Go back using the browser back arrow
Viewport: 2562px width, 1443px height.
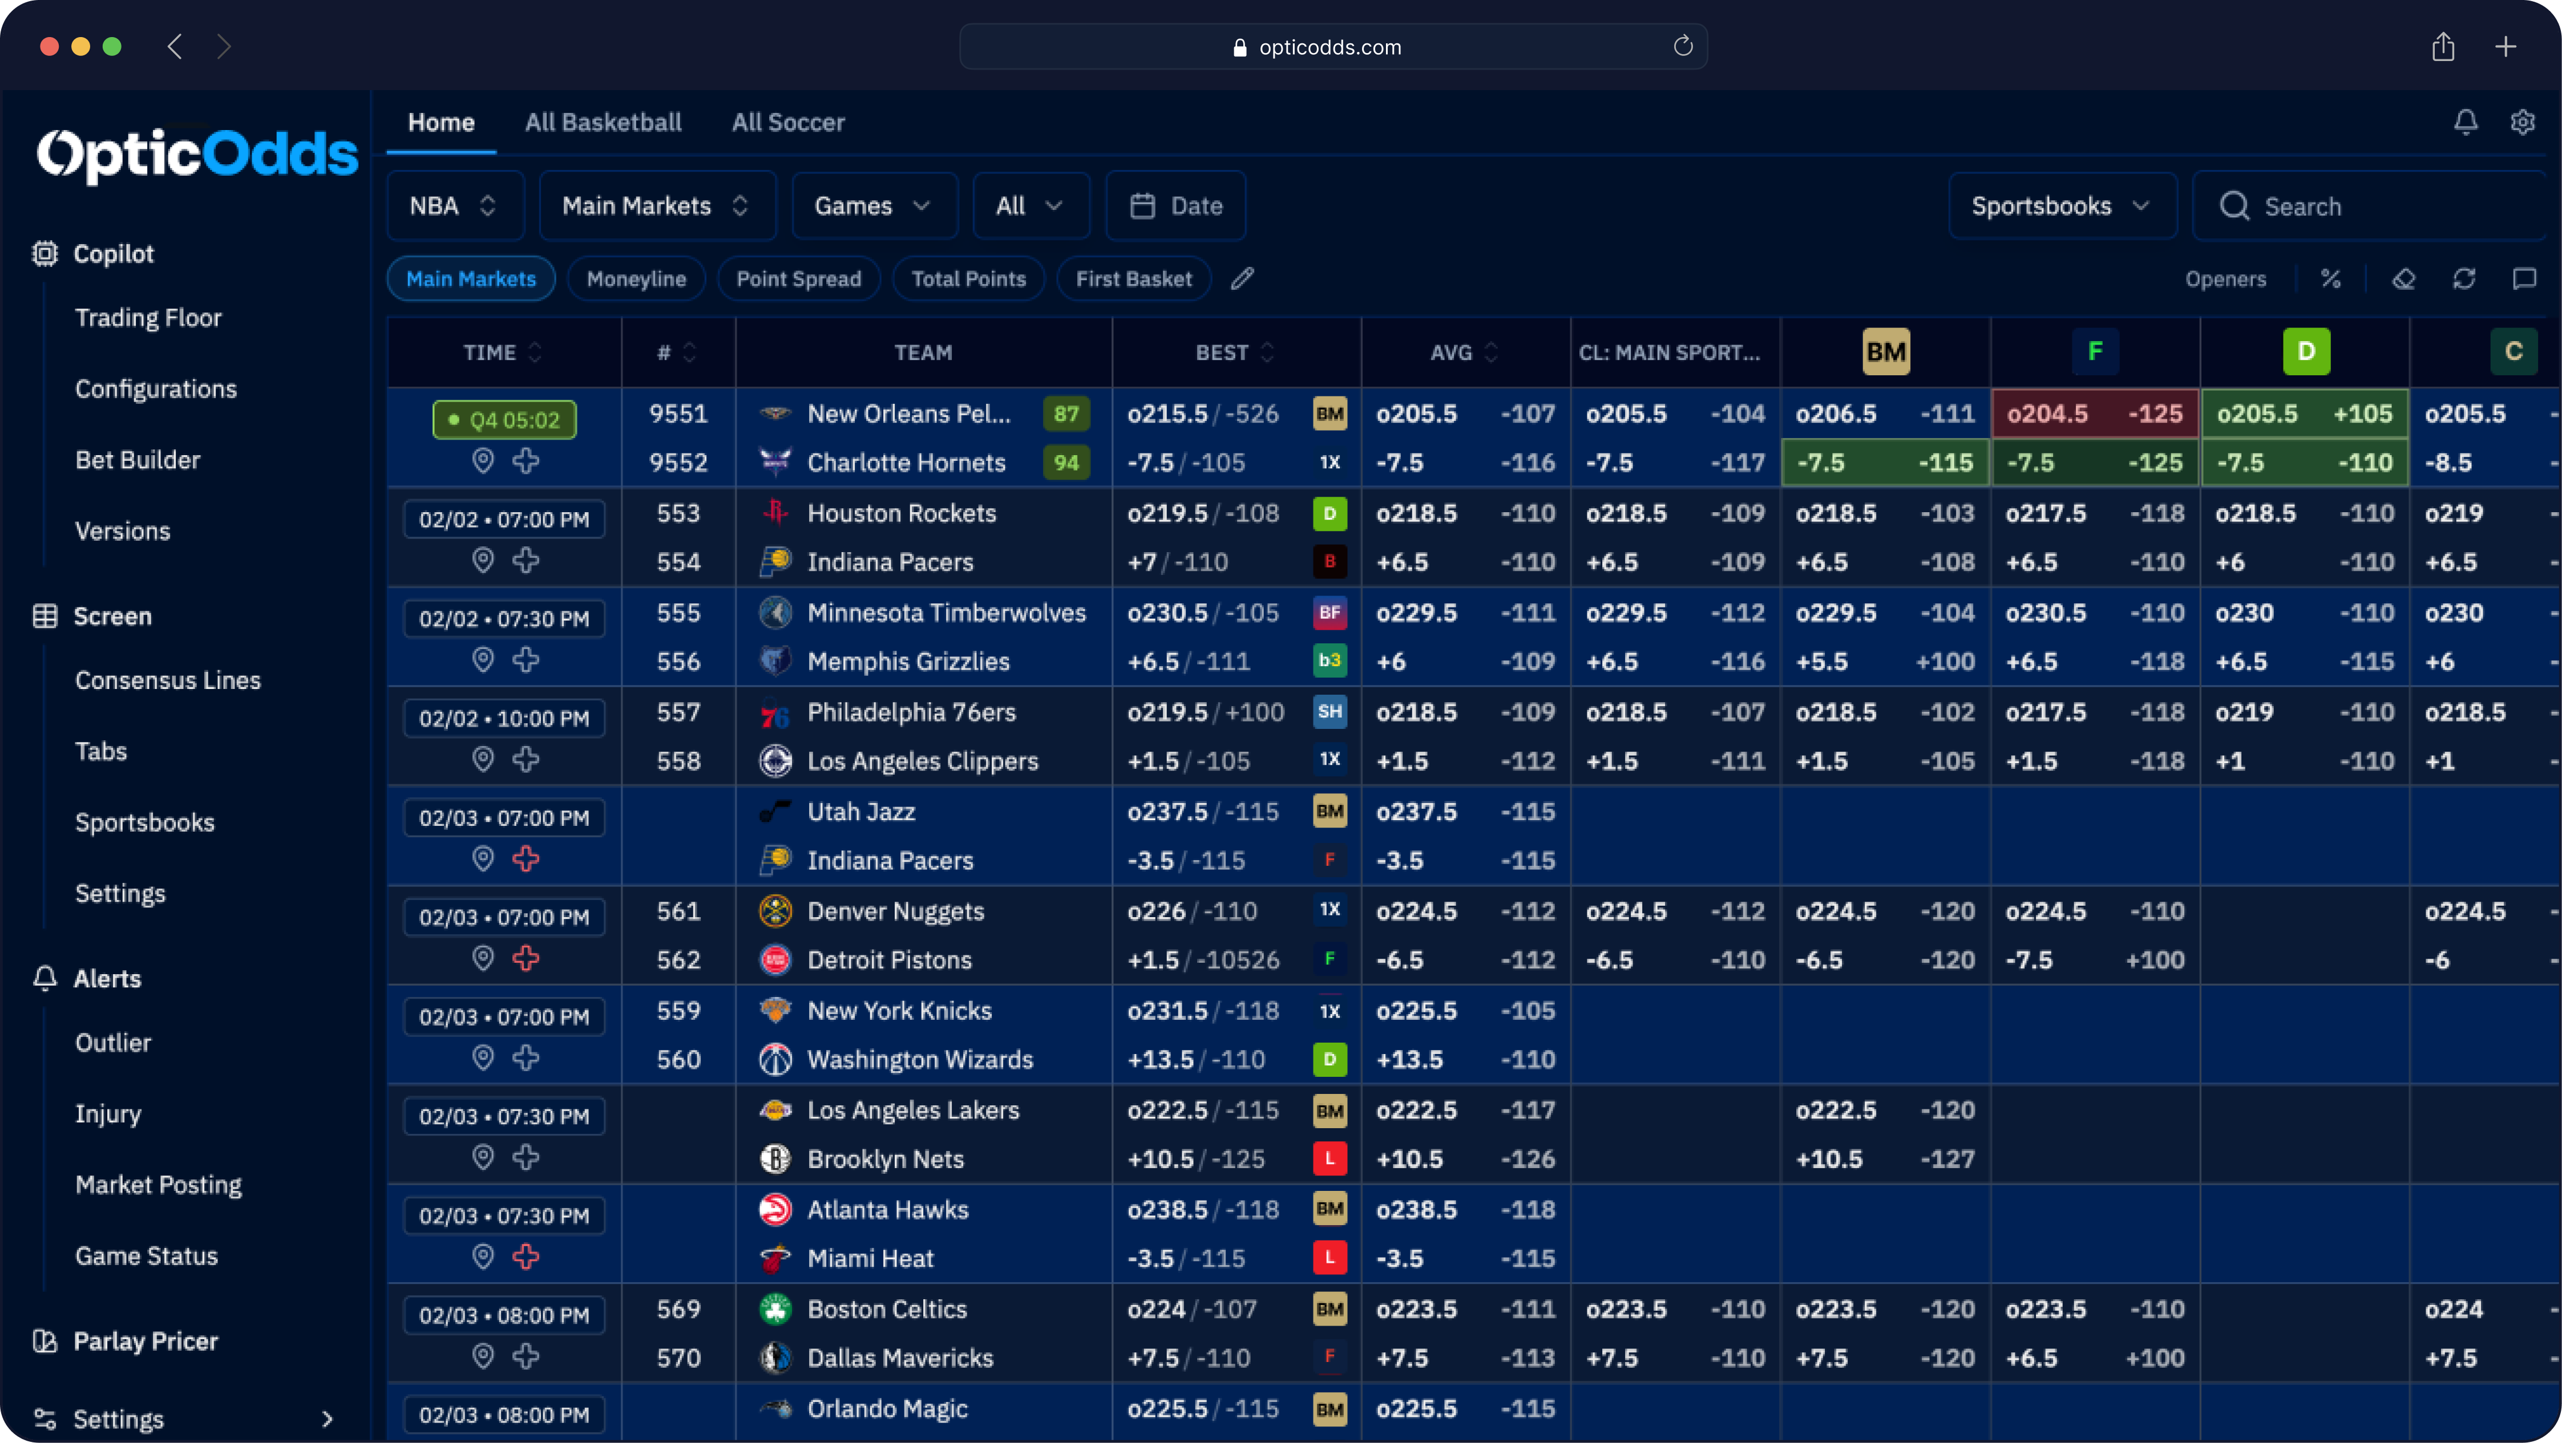pos(175,47)
